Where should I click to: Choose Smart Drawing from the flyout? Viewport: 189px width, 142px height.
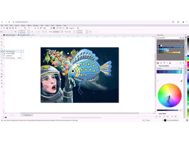[14, 58]
